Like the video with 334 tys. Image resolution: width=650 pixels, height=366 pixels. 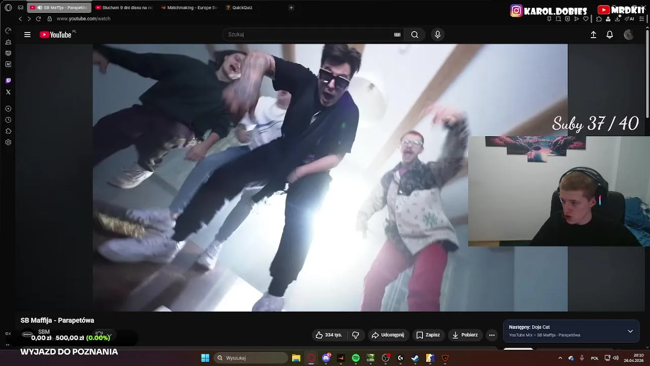329,335
